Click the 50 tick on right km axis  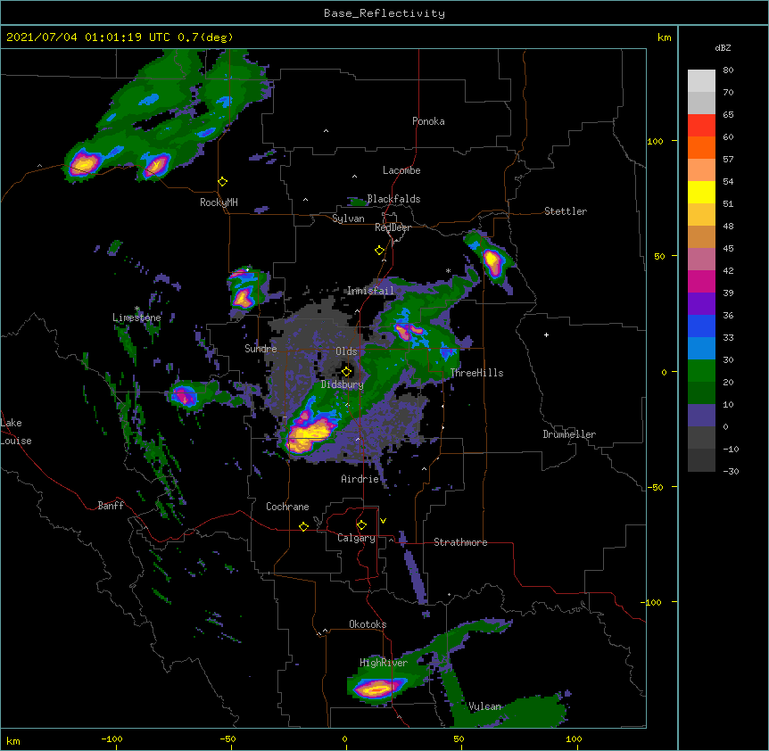pos(659,256)
